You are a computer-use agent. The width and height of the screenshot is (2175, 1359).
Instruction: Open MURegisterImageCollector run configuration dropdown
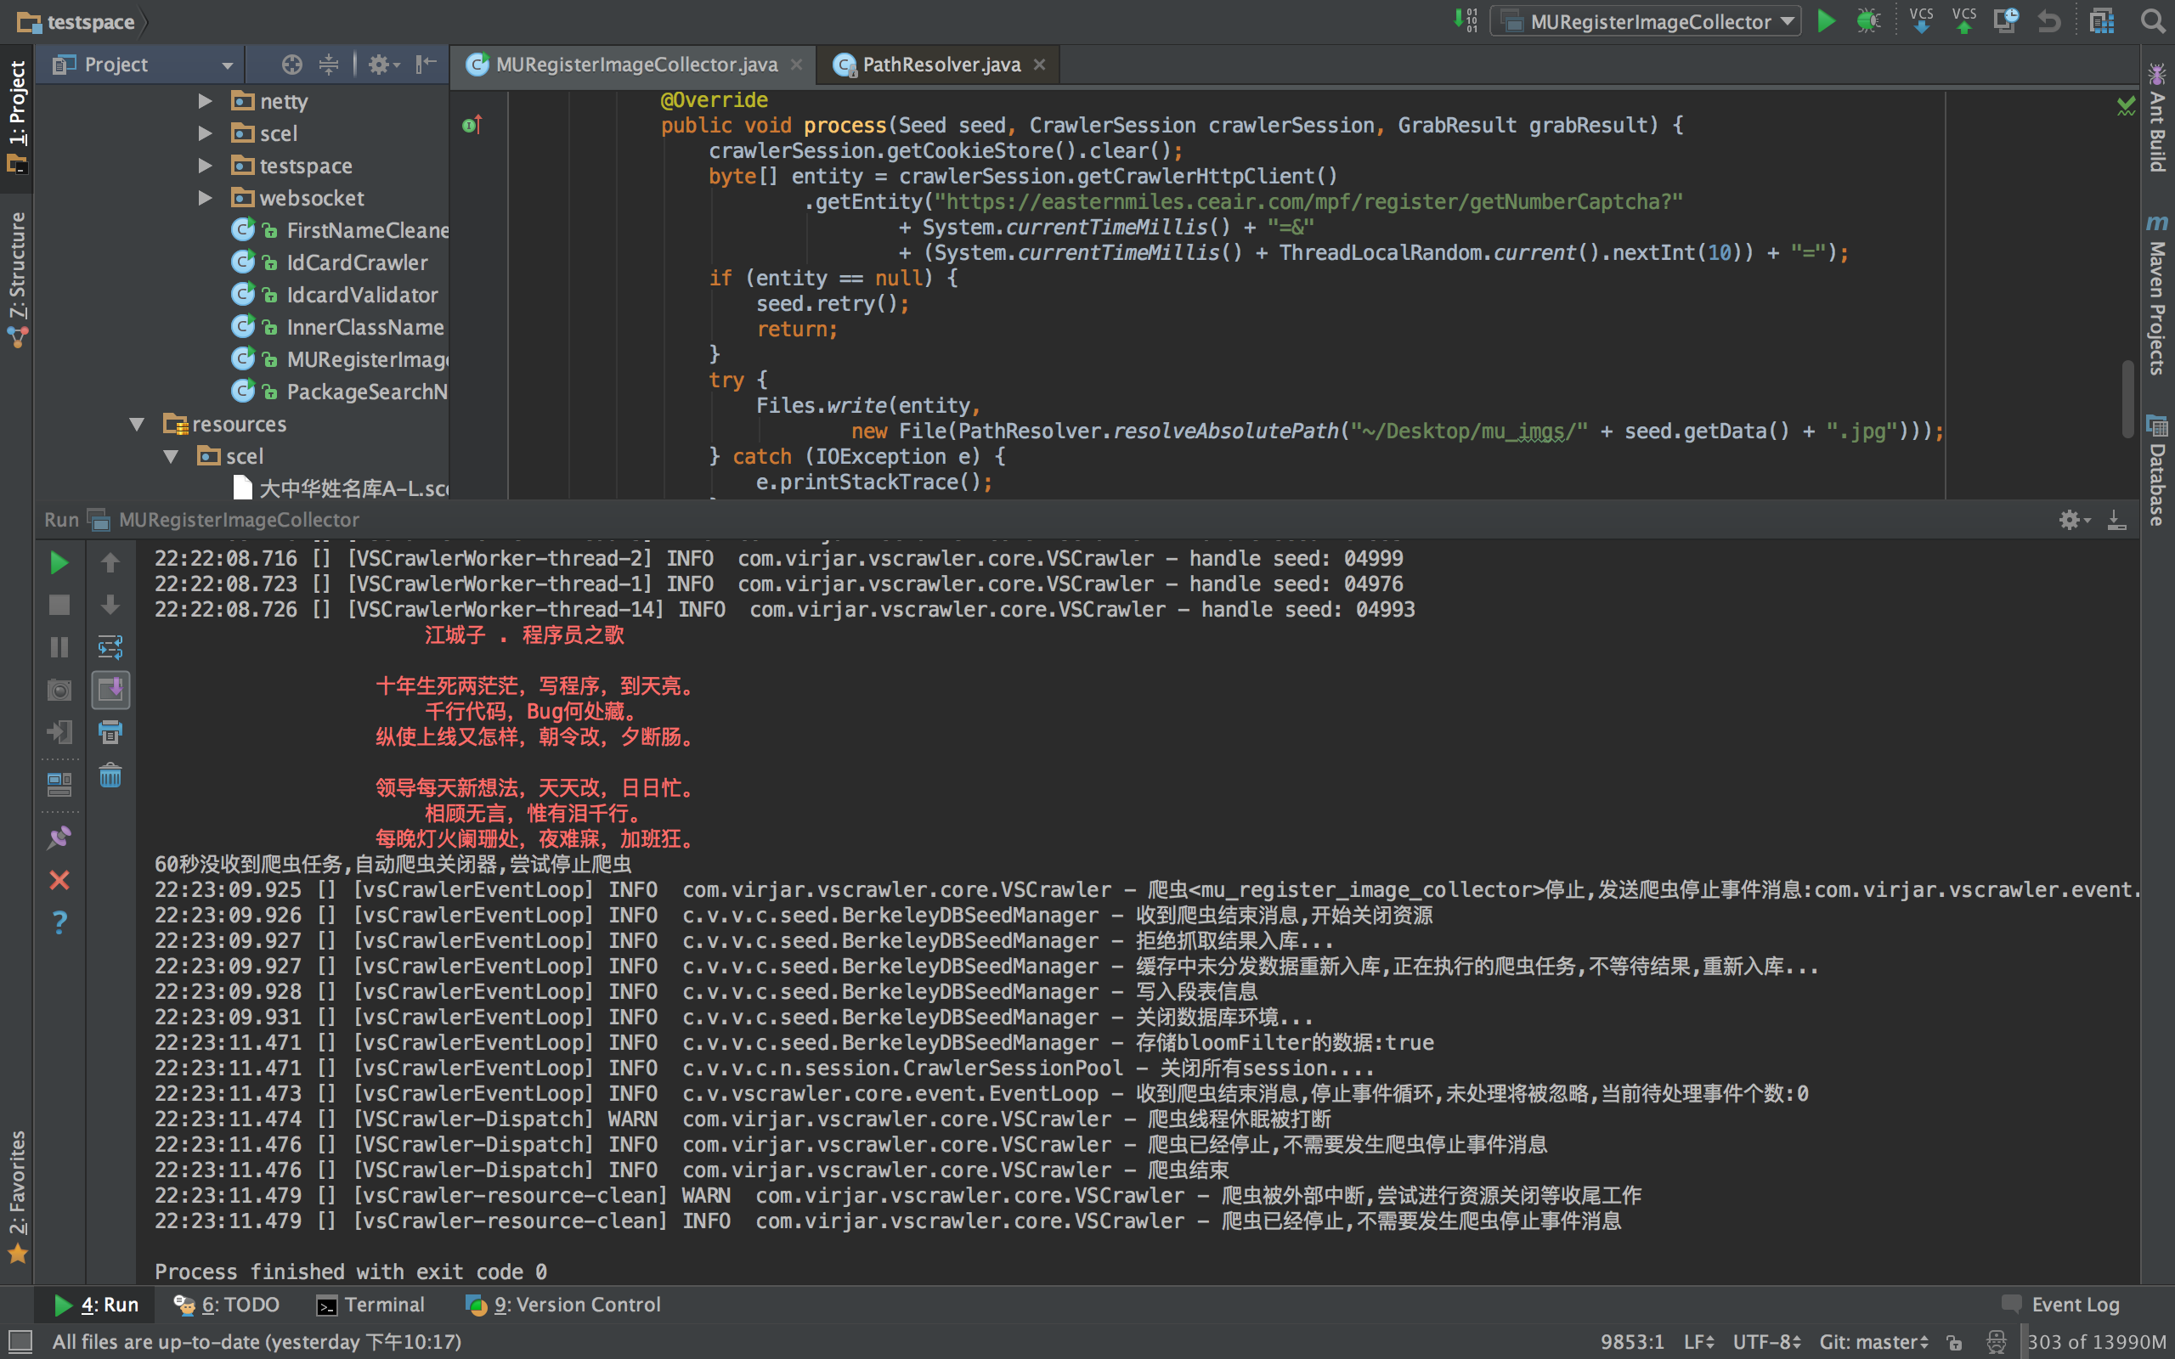pos(1646,20)
